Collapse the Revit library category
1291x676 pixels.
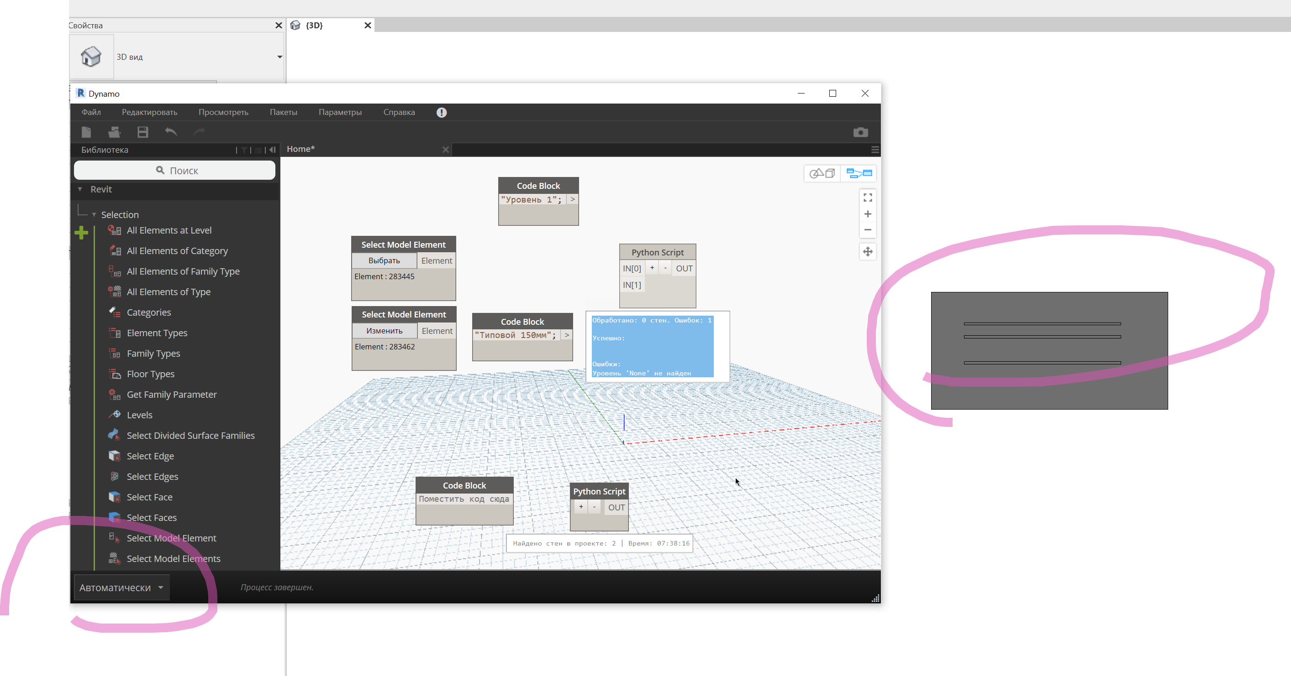point(80,189)
